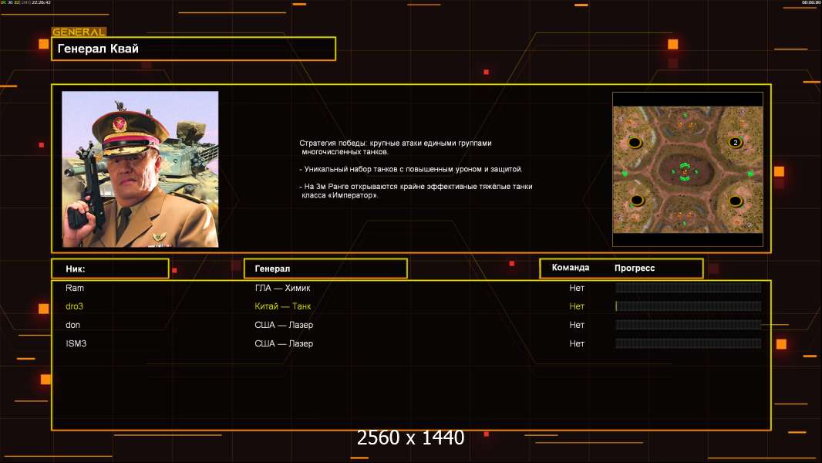This screenshot has width=822, height=463.
Task: Click General Kwai's portrait image
Action: coord(140,169)
